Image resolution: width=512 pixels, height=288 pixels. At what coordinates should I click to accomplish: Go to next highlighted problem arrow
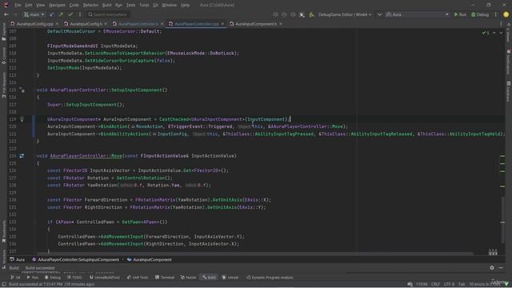[x=501, y=33]
